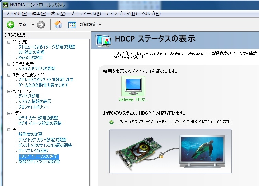Open the 編集(E) menu

tap(39, 14)
